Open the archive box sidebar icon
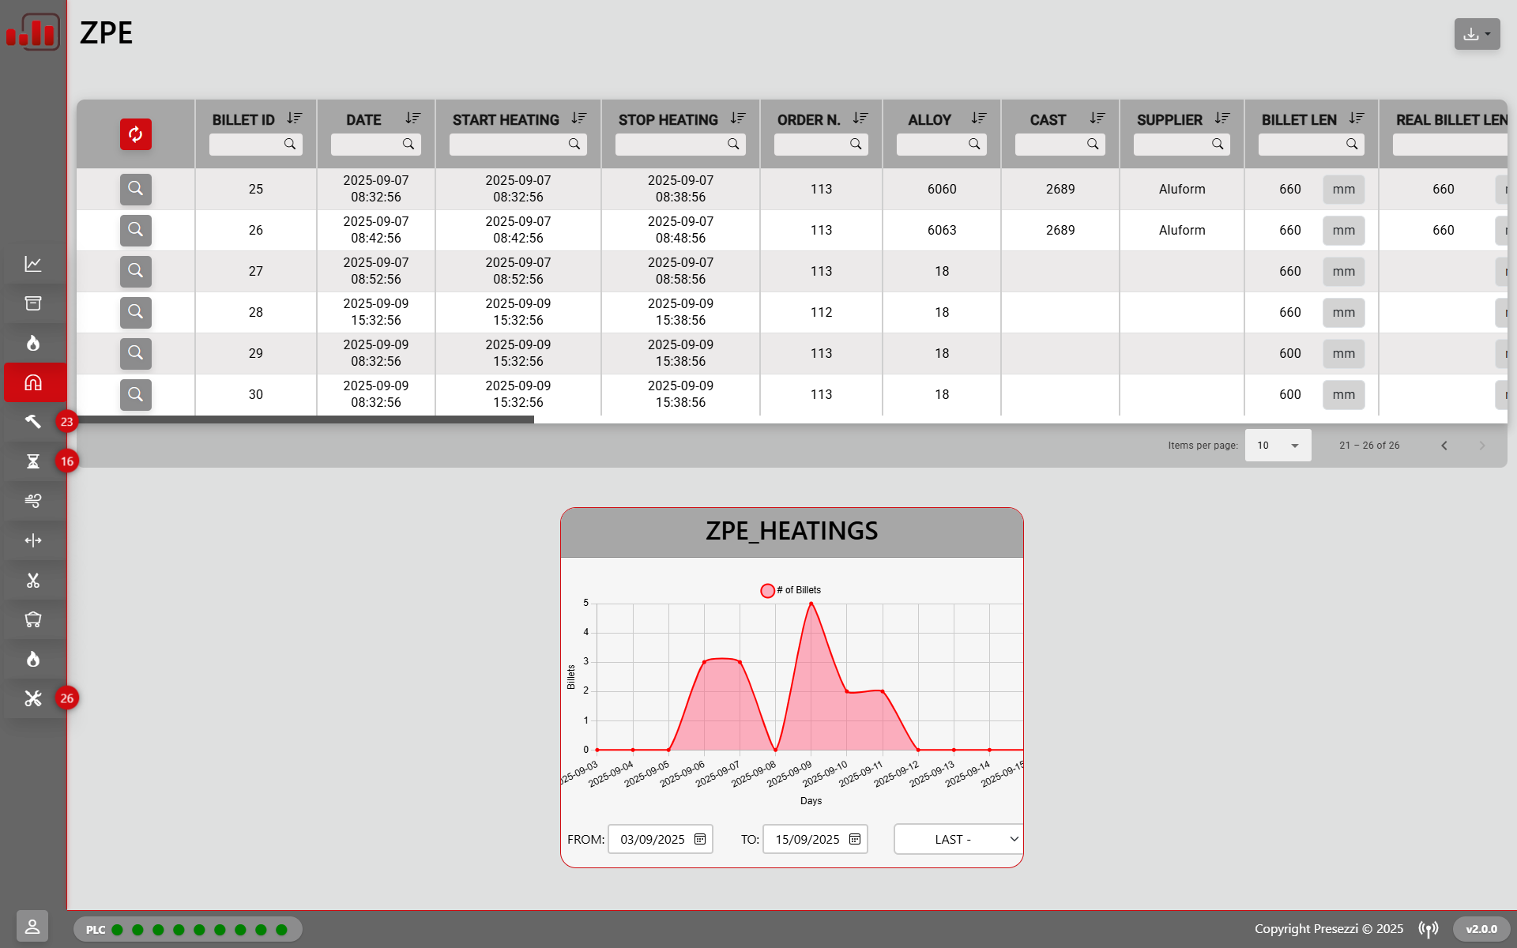The height and width of the screenshot is (948, 1517). pos(33,303)
